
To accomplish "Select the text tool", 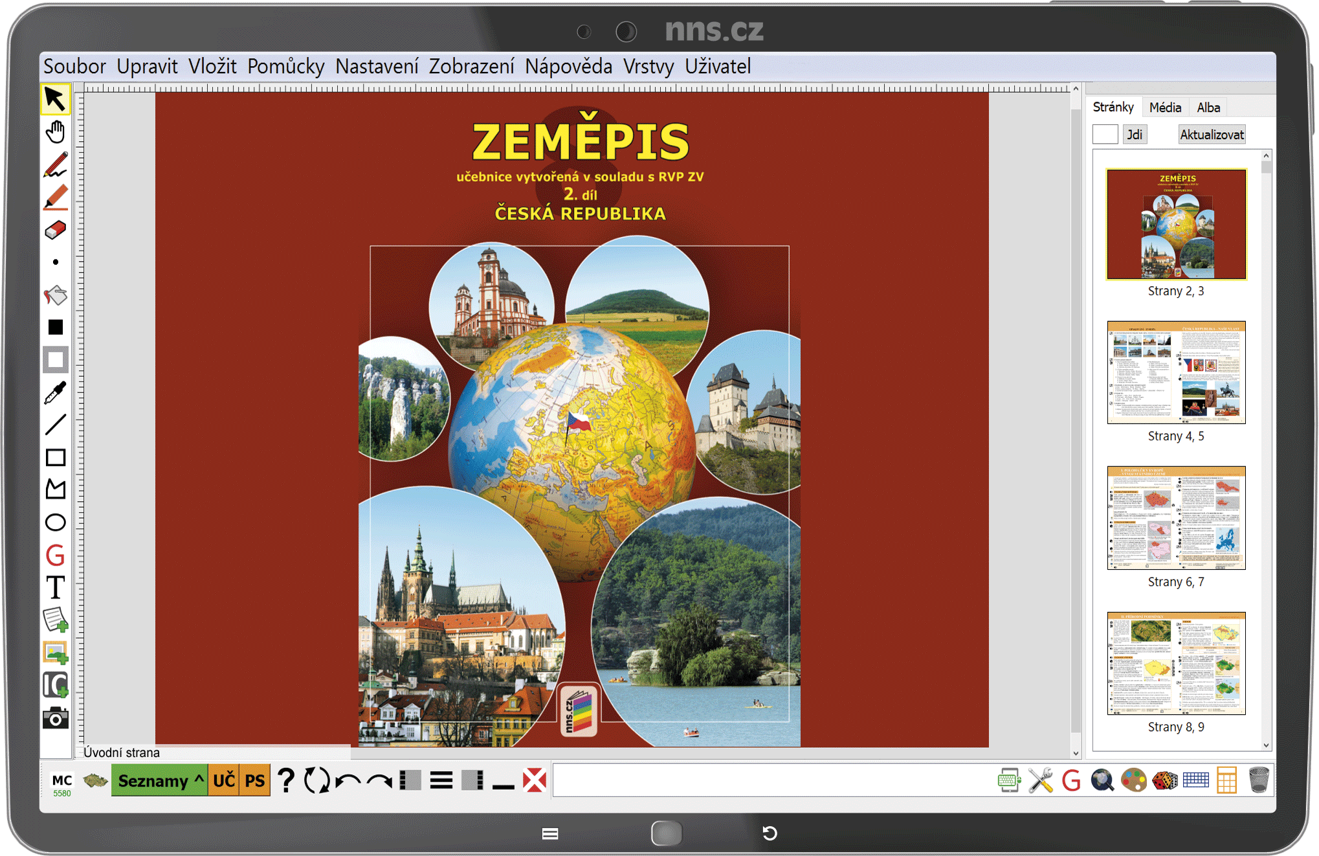I will click(x=55, y=588).
